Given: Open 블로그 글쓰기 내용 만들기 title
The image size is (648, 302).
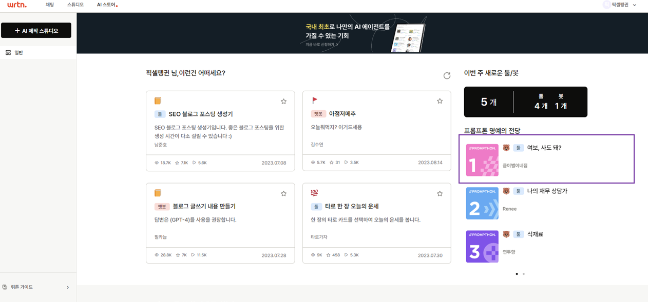Looking at the screenshot, I should point(204,206).
